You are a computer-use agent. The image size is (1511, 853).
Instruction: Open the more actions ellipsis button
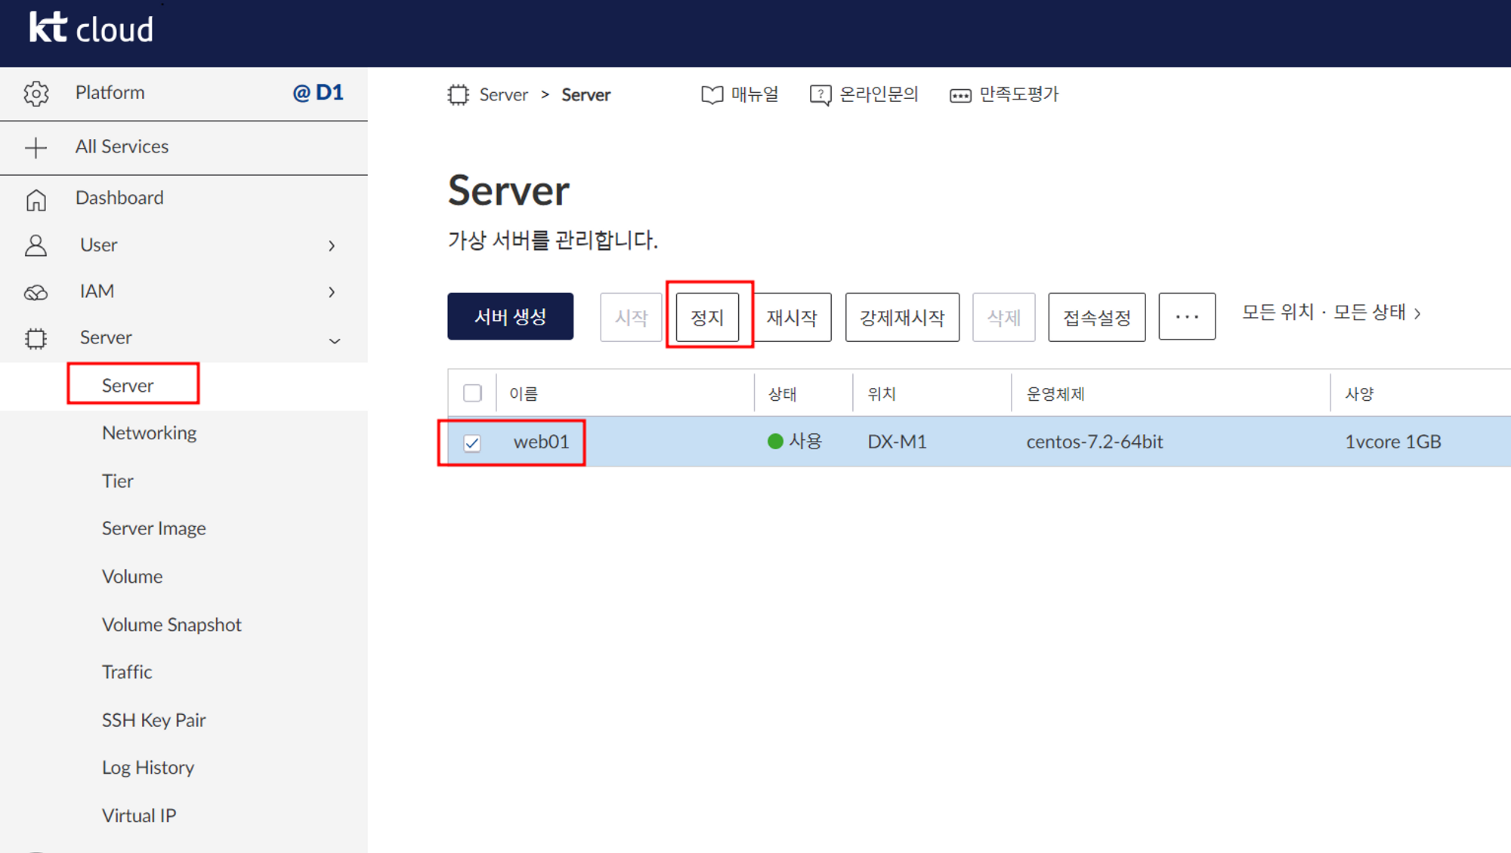[x=1186, y=317]
